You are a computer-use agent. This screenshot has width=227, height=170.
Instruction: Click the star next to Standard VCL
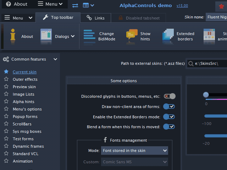(x=6, y=153)
